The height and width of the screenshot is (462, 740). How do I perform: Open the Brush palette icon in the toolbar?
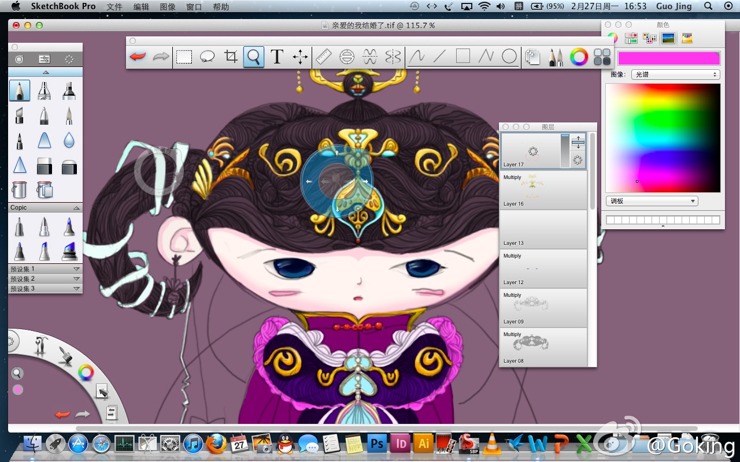[556, 57]
